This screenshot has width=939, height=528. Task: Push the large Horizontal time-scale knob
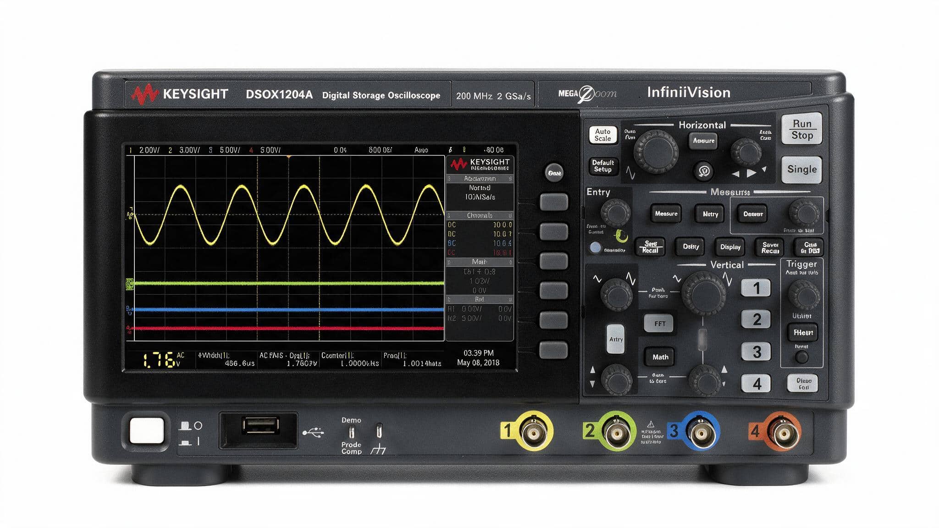656,152
